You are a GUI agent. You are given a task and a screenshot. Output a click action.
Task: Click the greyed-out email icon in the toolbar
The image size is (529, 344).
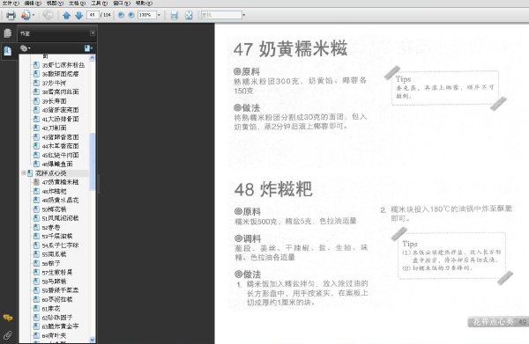[x=48, y=15]
